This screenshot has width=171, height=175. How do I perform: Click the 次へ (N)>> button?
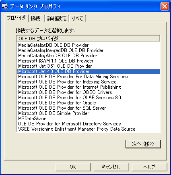[143, 144]
